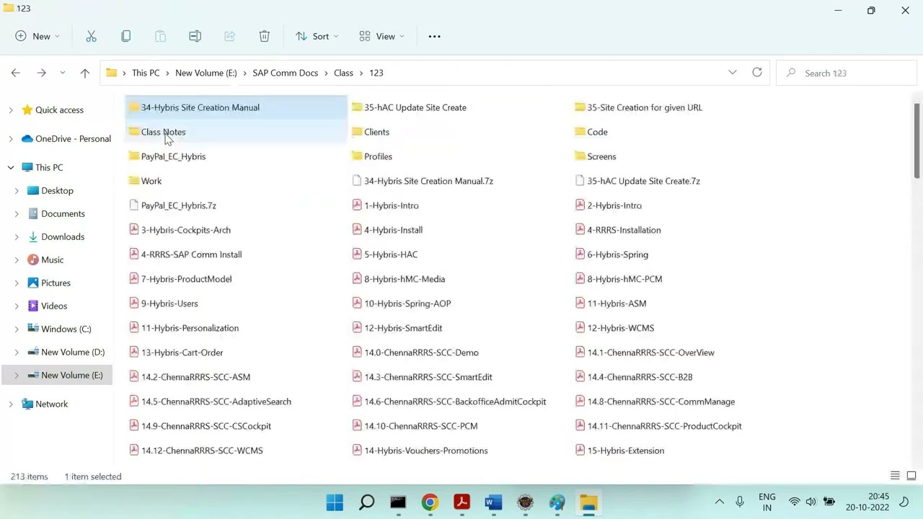Select Downloads in the navigation pane
Screen dimensions: 923x519
tap(63, 236)
